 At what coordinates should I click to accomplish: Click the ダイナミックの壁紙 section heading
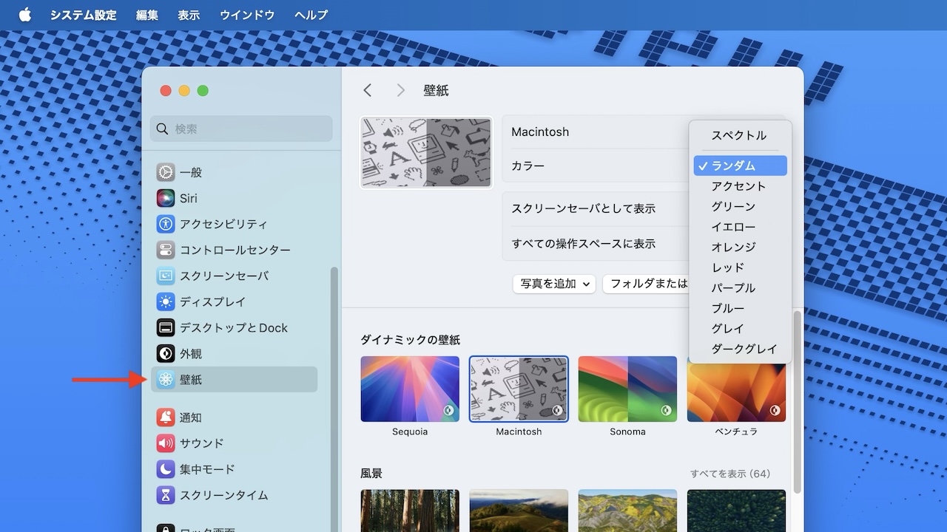coord(411,340)
